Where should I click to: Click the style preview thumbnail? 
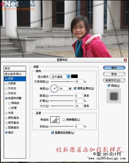click(114, 96)
